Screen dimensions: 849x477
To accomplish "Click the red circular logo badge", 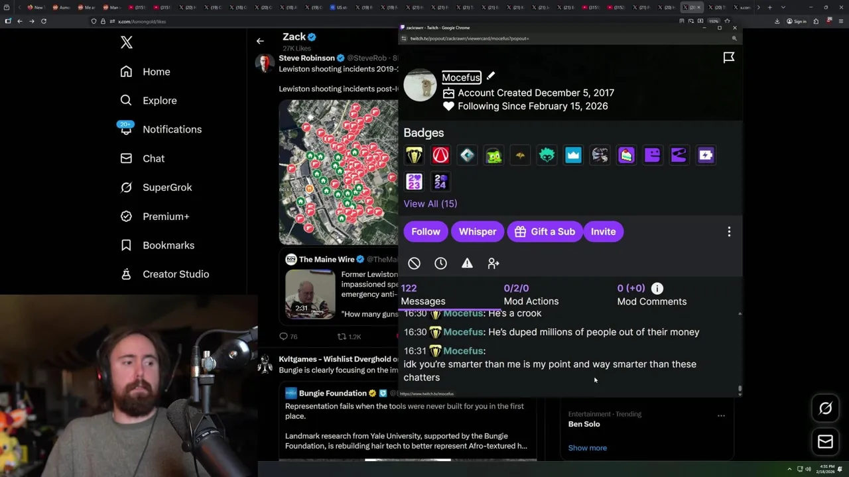I will pos(440,155).
